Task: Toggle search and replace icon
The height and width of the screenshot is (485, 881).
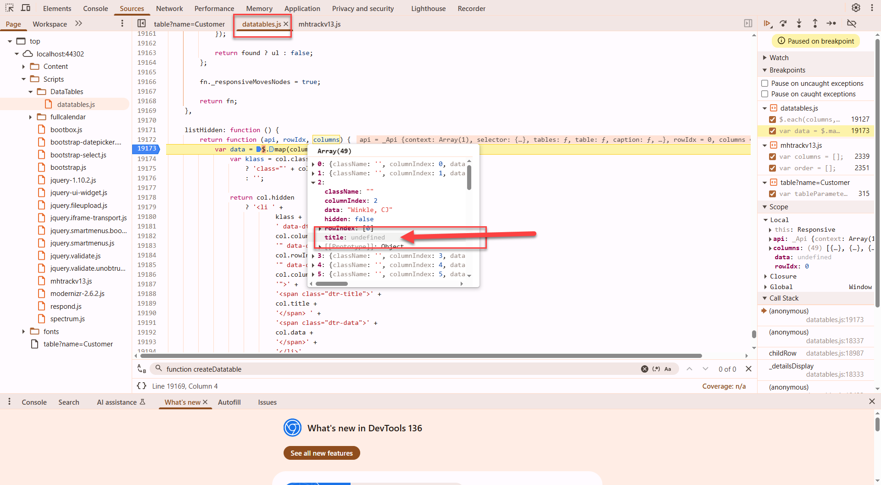Action: tap(142, 369)
